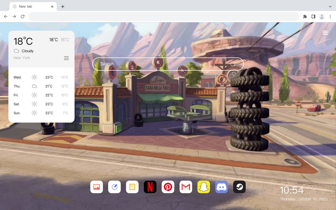The height and width of the screenshot is (210, 336).
Task: Click the Thursday, October 10, 2023 date
Action: (x=304, y=199)
